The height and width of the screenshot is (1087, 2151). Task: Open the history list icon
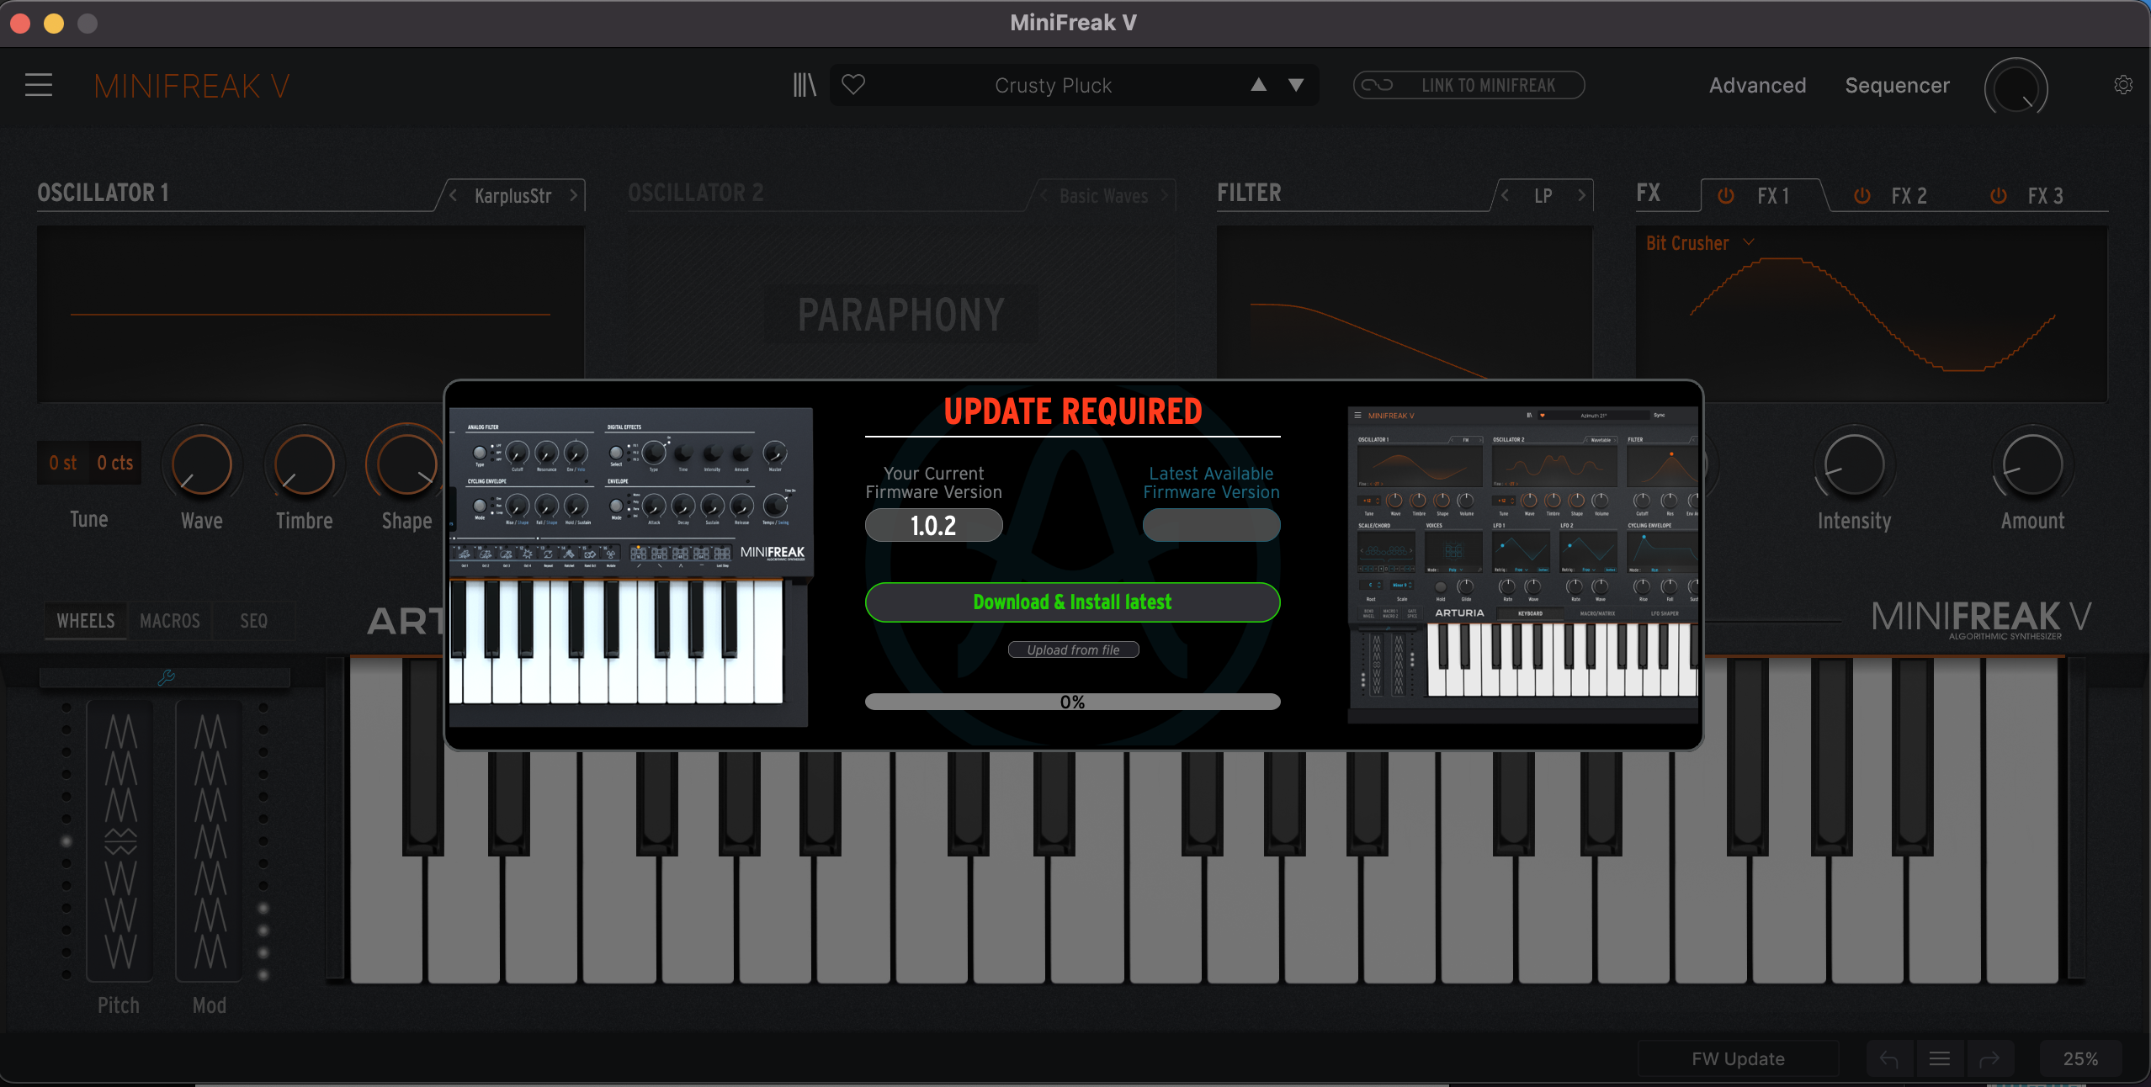click(x=1939, y=1058)
